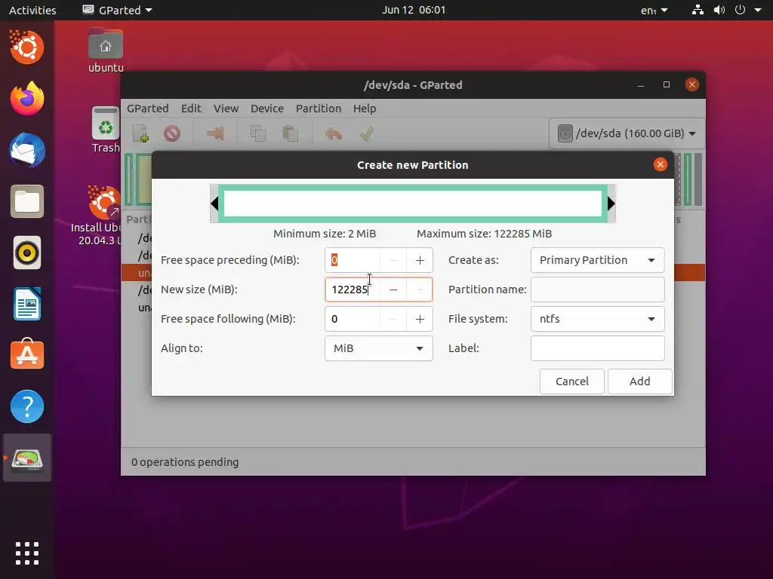Open the Edit menu
Image resolution: width=773 pixels, height=579 pixels.
pos(191,109)
